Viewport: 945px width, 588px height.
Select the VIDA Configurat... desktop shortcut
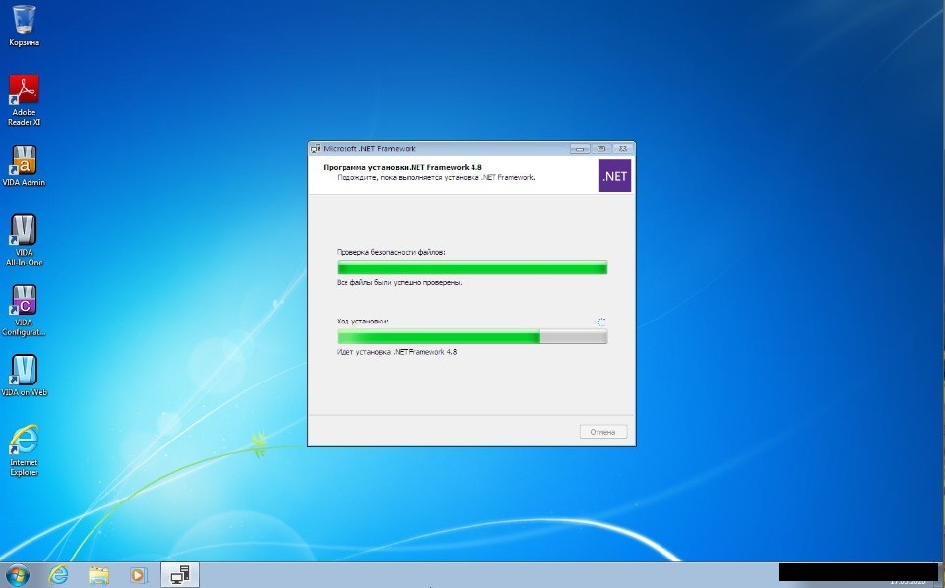24,311
